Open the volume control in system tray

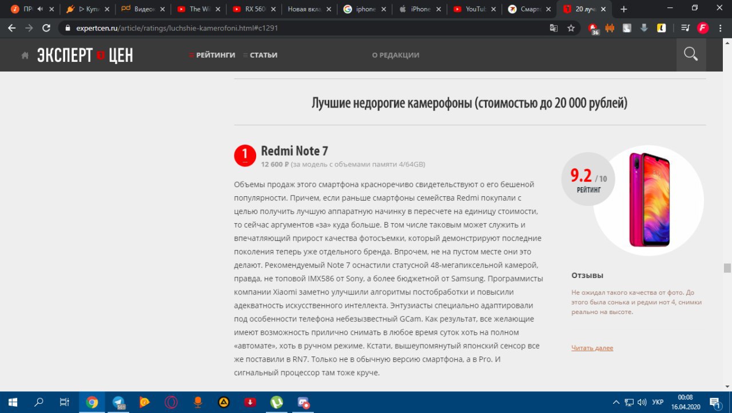click(x=642, y=402)
